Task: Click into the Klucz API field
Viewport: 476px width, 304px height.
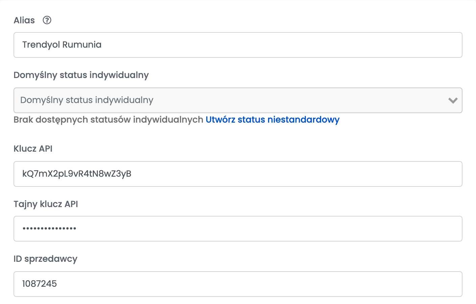Action: point(238,174)
